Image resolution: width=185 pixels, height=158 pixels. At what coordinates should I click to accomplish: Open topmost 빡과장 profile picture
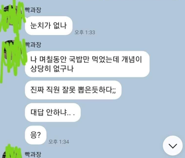(12, 16)
